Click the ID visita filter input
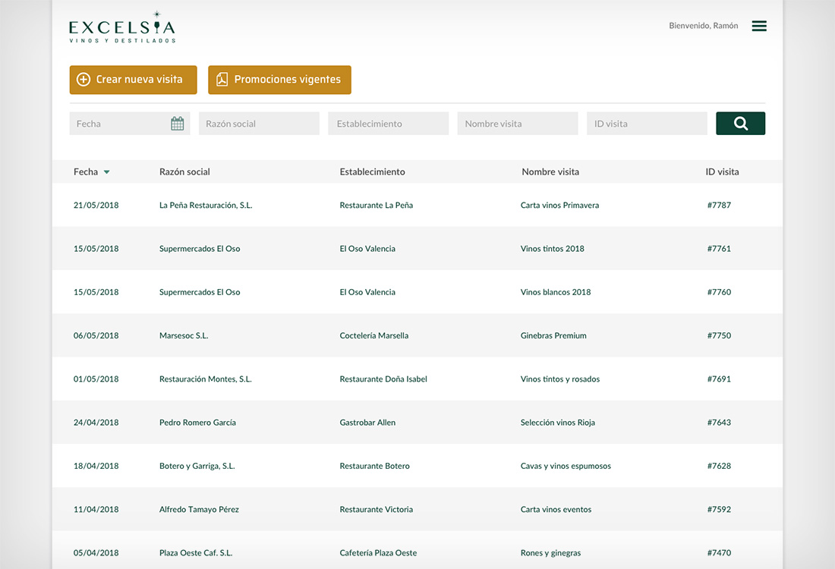 (x=647, y=124)
